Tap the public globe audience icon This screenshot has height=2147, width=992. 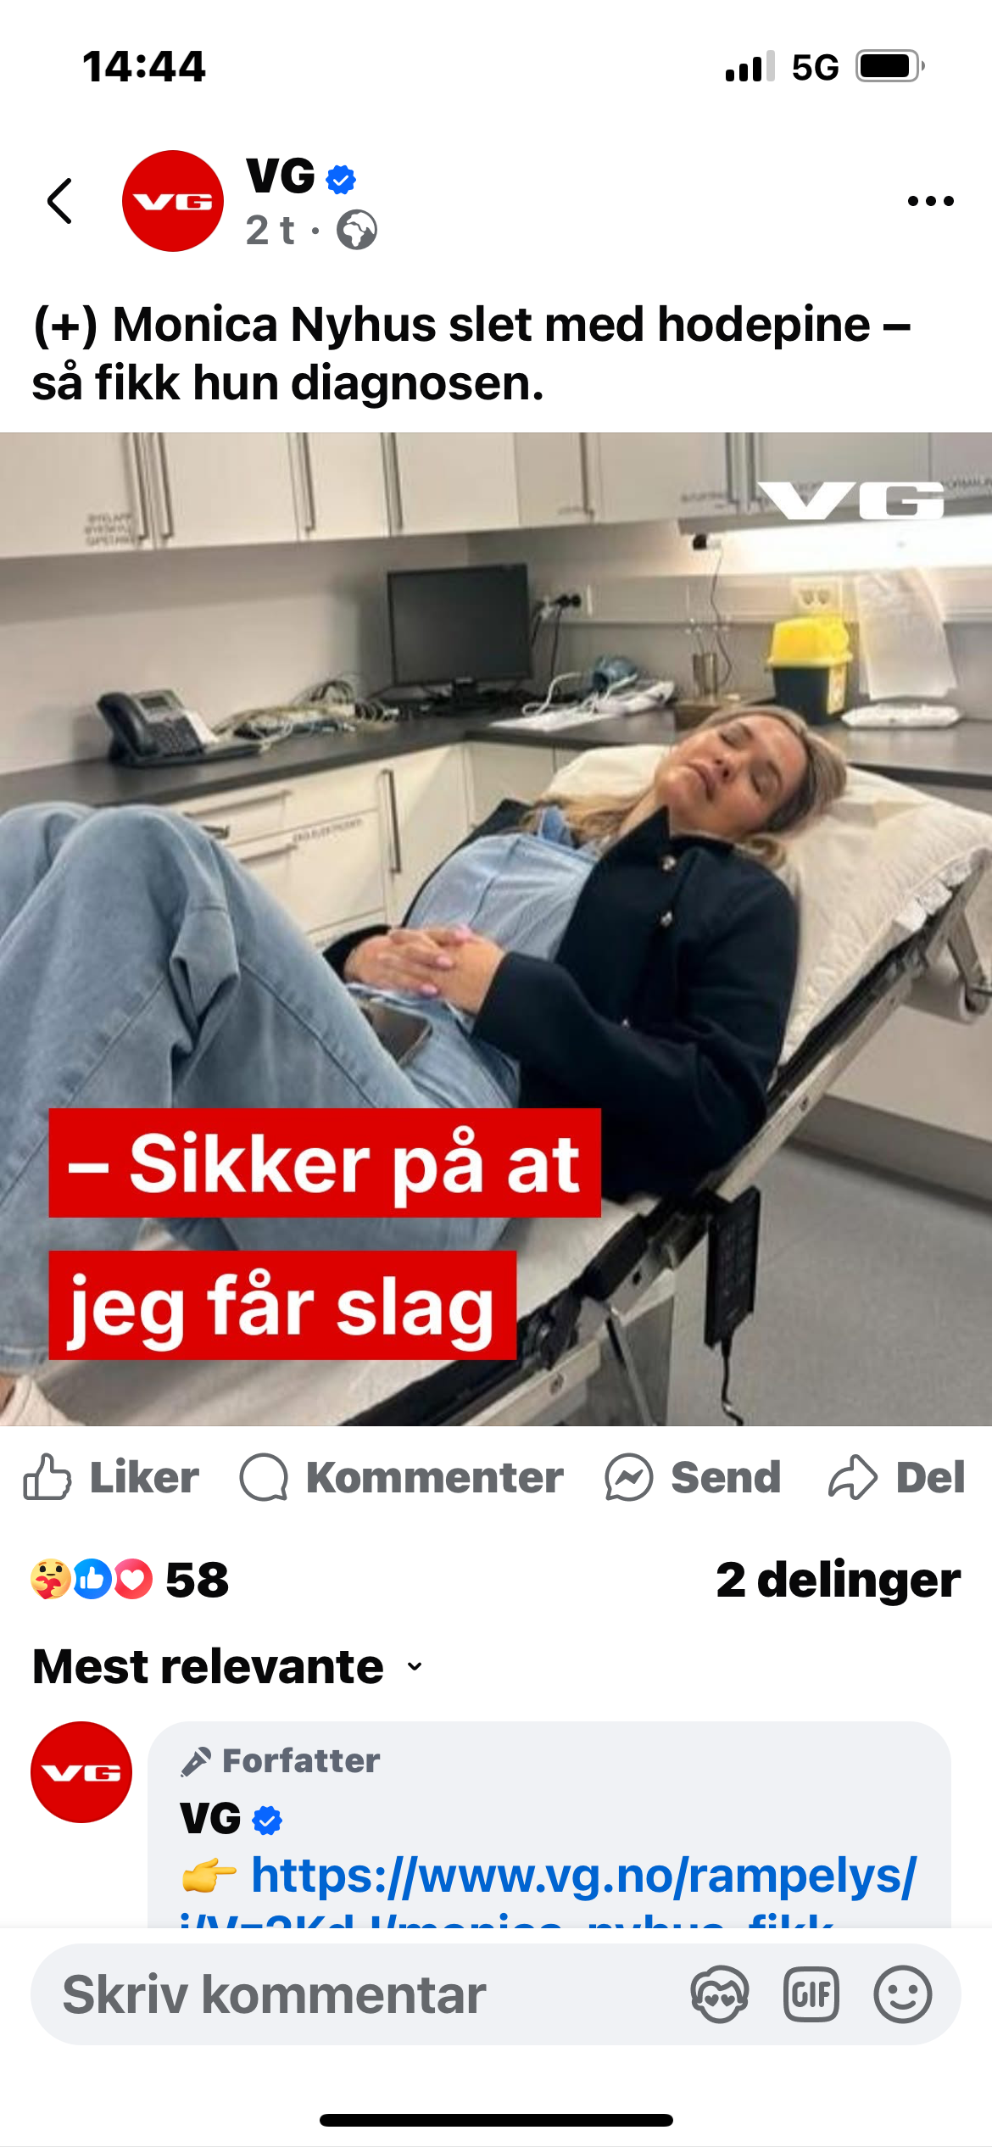[357, 230]
